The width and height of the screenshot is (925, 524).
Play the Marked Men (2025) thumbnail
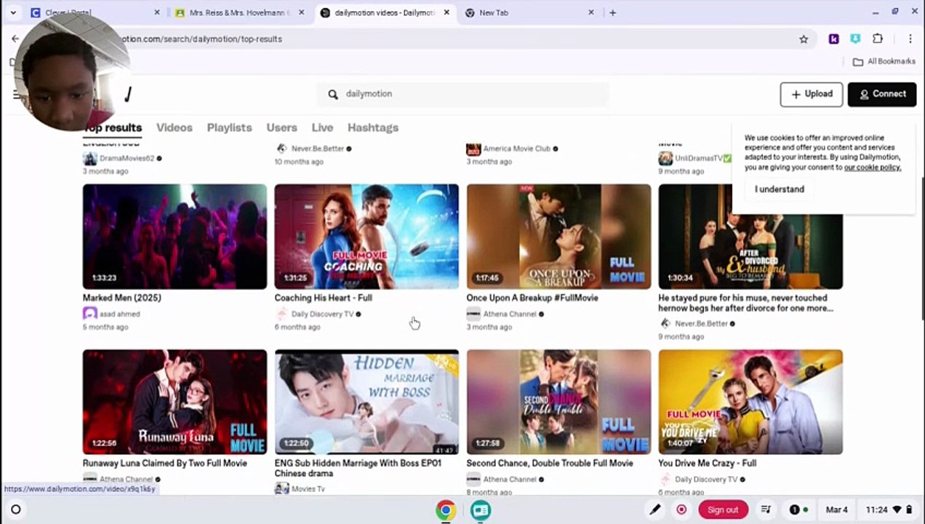point(175,237)
